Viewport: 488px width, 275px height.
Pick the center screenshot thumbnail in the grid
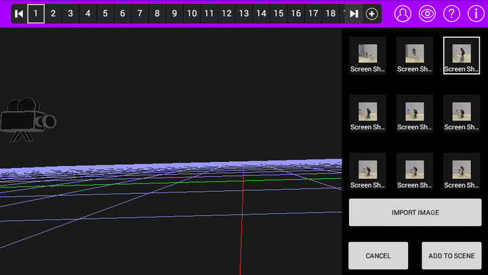point(414,113)
